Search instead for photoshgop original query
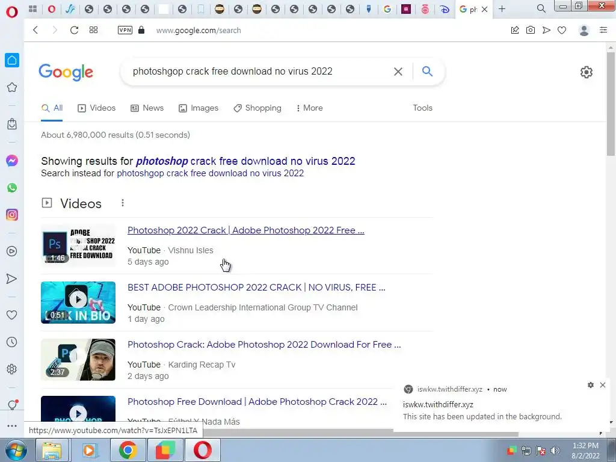This screenshot has width=616, height=462. [210, 173]
